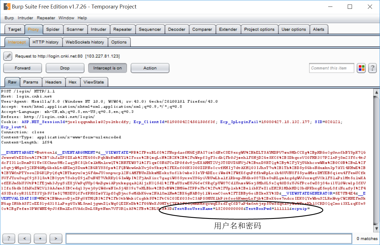Open the Burp menu
This screenshot has height=245, width=380.
pyautogui.click(x=9, y=18)
